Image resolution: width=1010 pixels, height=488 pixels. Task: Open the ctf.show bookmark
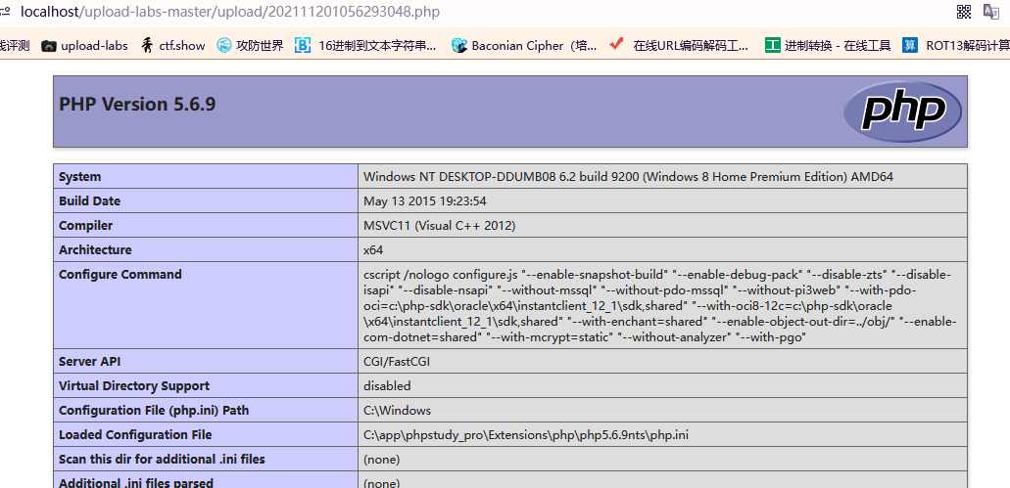point(173,46)
